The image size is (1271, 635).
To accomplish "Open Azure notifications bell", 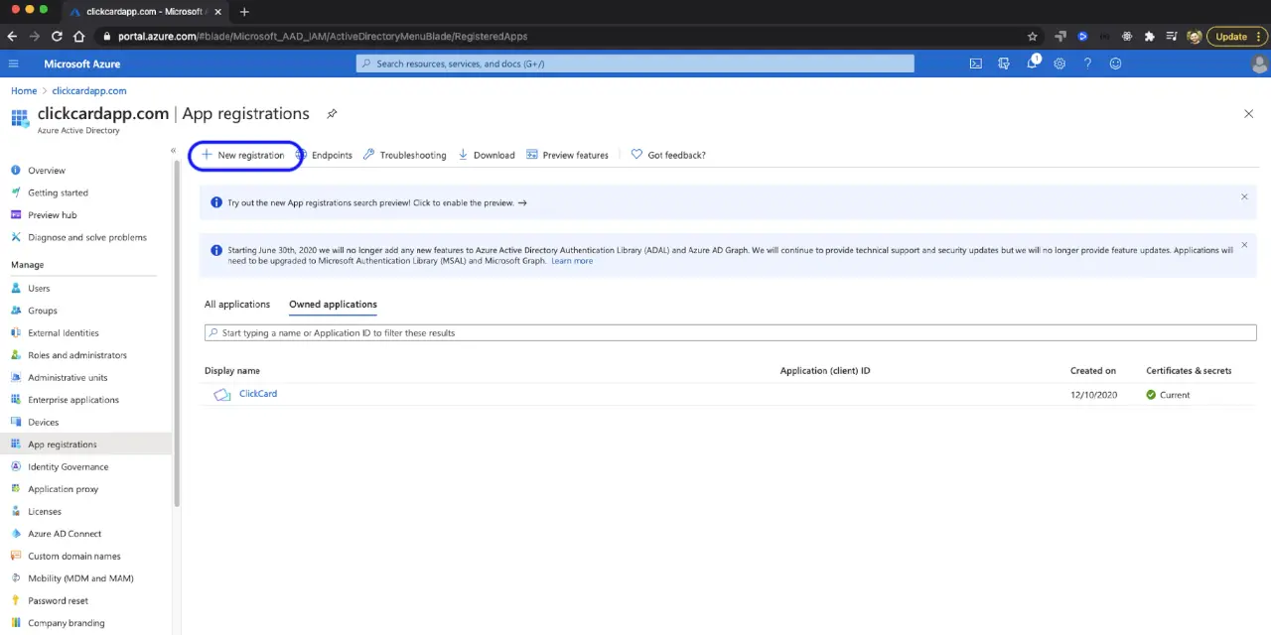I will [1033, 63].
